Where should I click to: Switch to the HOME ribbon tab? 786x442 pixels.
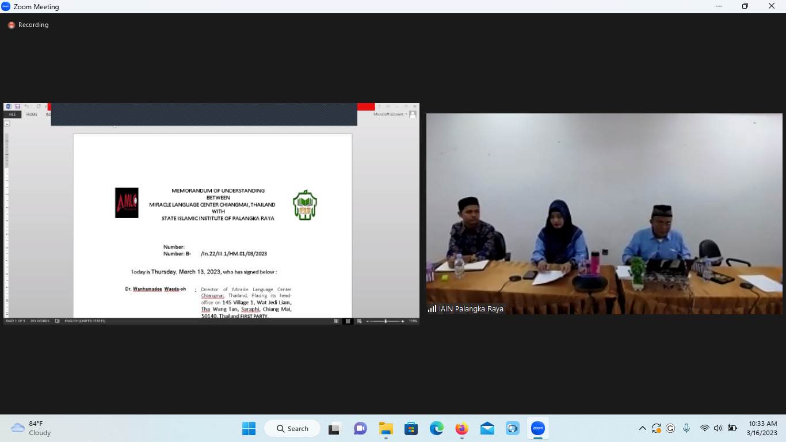tap(32, 115)
